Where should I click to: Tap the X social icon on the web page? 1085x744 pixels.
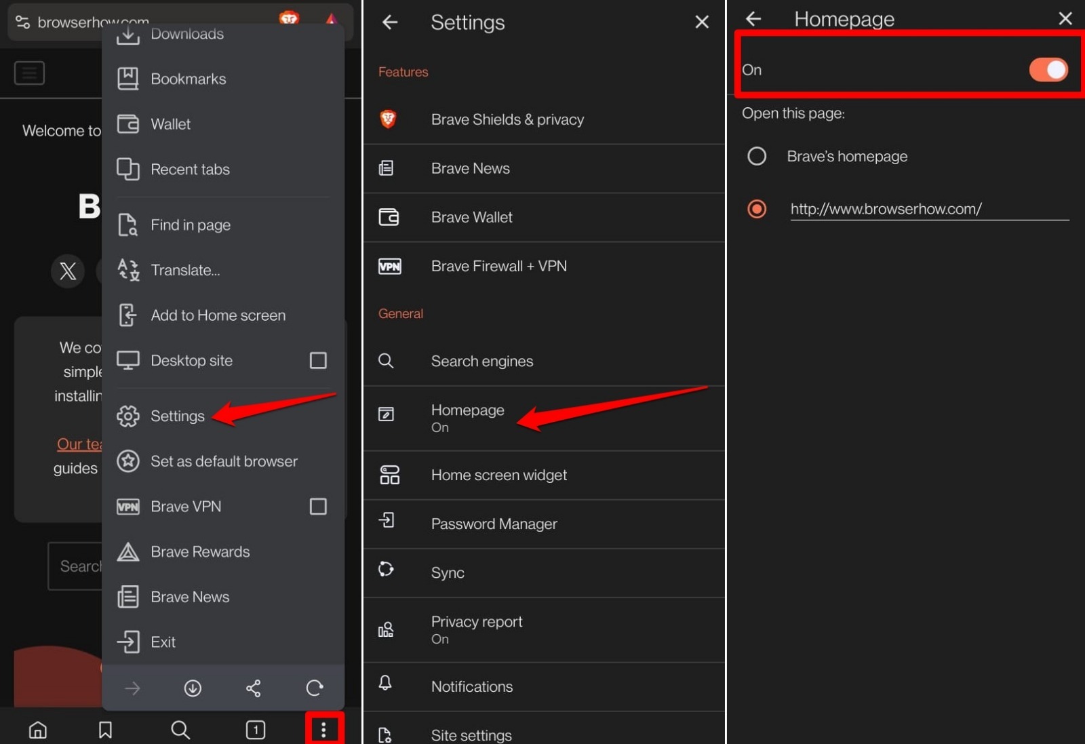tap(68, 271)
